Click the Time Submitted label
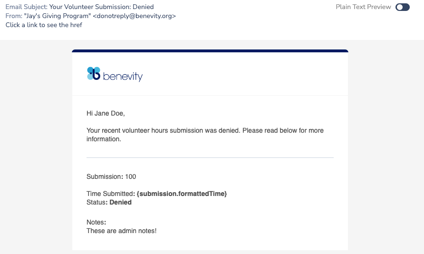 pos(110,194)
